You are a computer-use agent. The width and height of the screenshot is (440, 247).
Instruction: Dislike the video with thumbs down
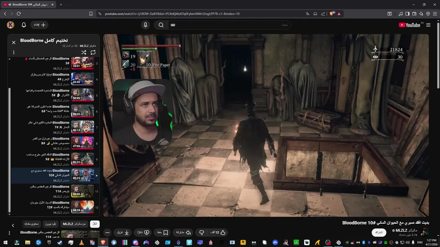(202, 232)
